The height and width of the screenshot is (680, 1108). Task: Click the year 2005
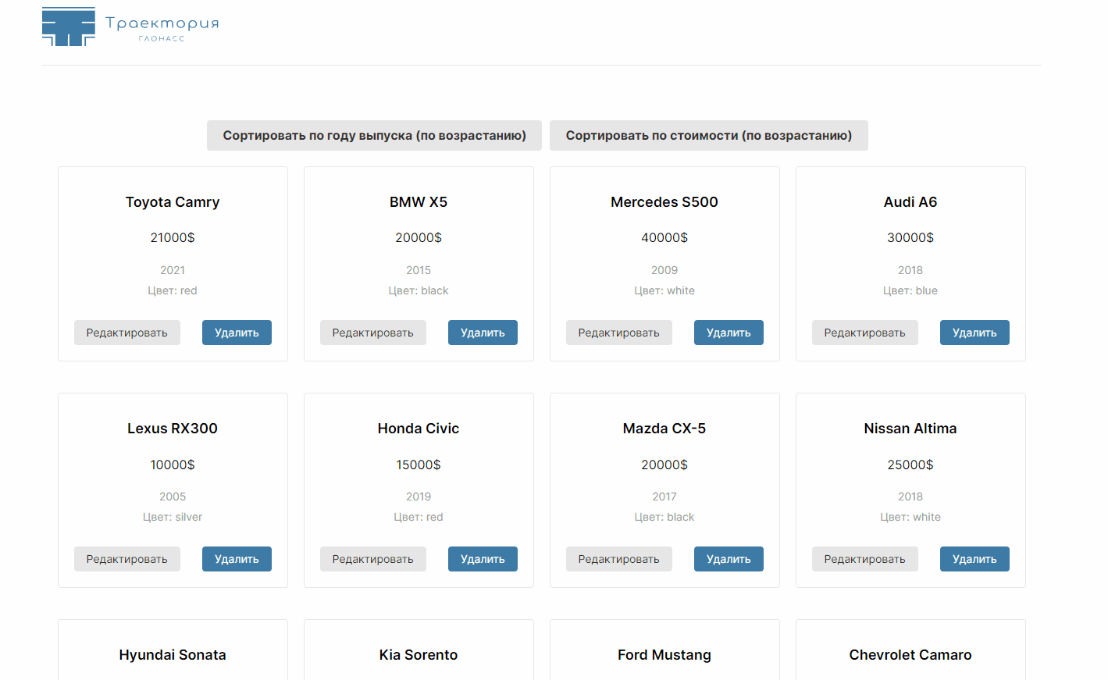point(173,497)
